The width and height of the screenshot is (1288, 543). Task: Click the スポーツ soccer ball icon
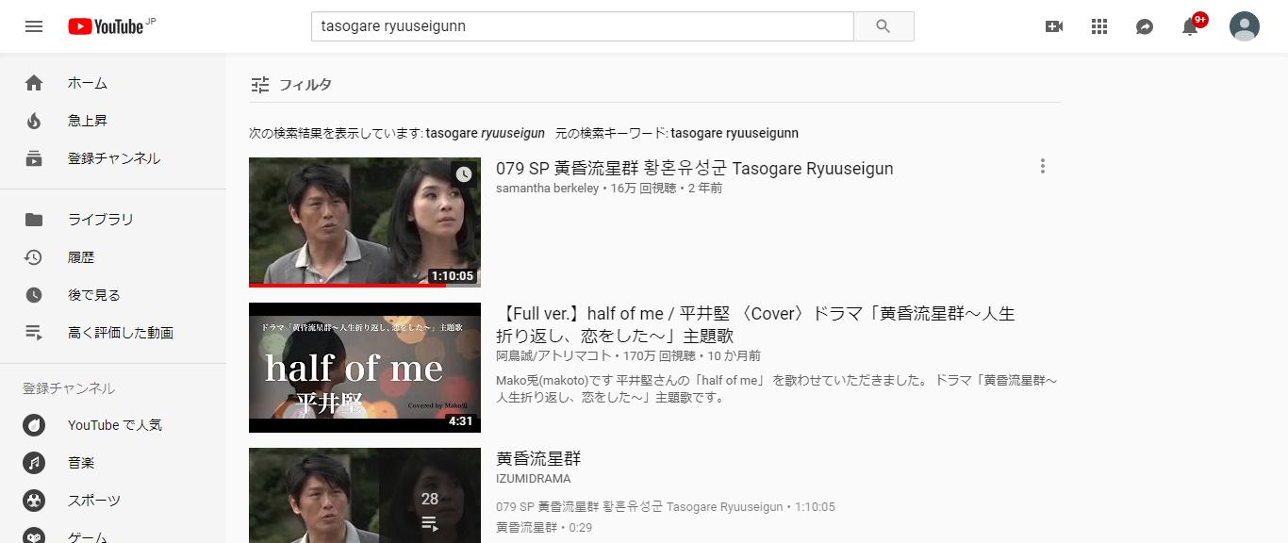tap(34, 501)
